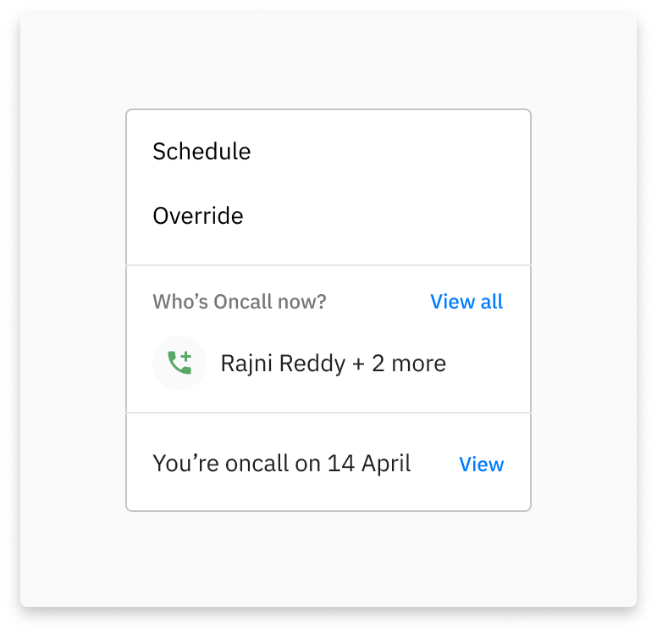This screenshot has height=634, width=657.
Task: Click the word Override
Action: point(198,216)
